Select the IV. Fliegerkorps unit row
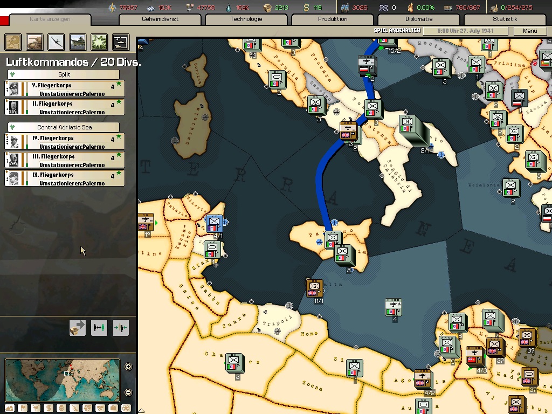The width and height of the screenshot is (552, 414). (x=65, y=142)
